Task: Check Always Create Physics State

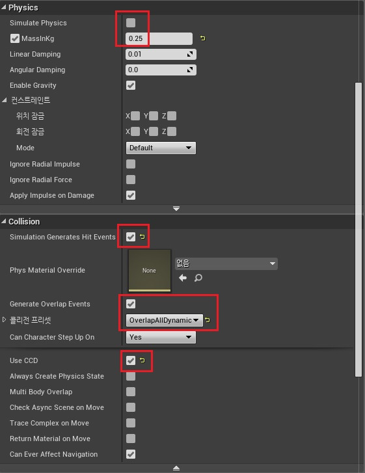Action: pos(131,376)
